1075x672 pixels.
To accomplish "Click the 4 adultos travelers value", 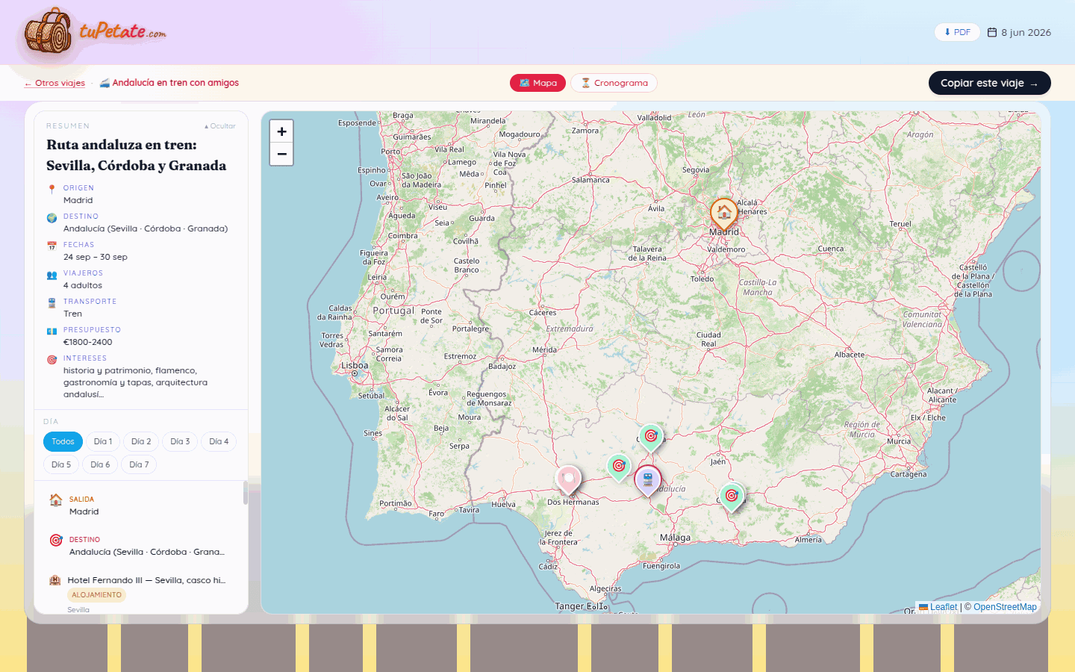I will [83, 285].
